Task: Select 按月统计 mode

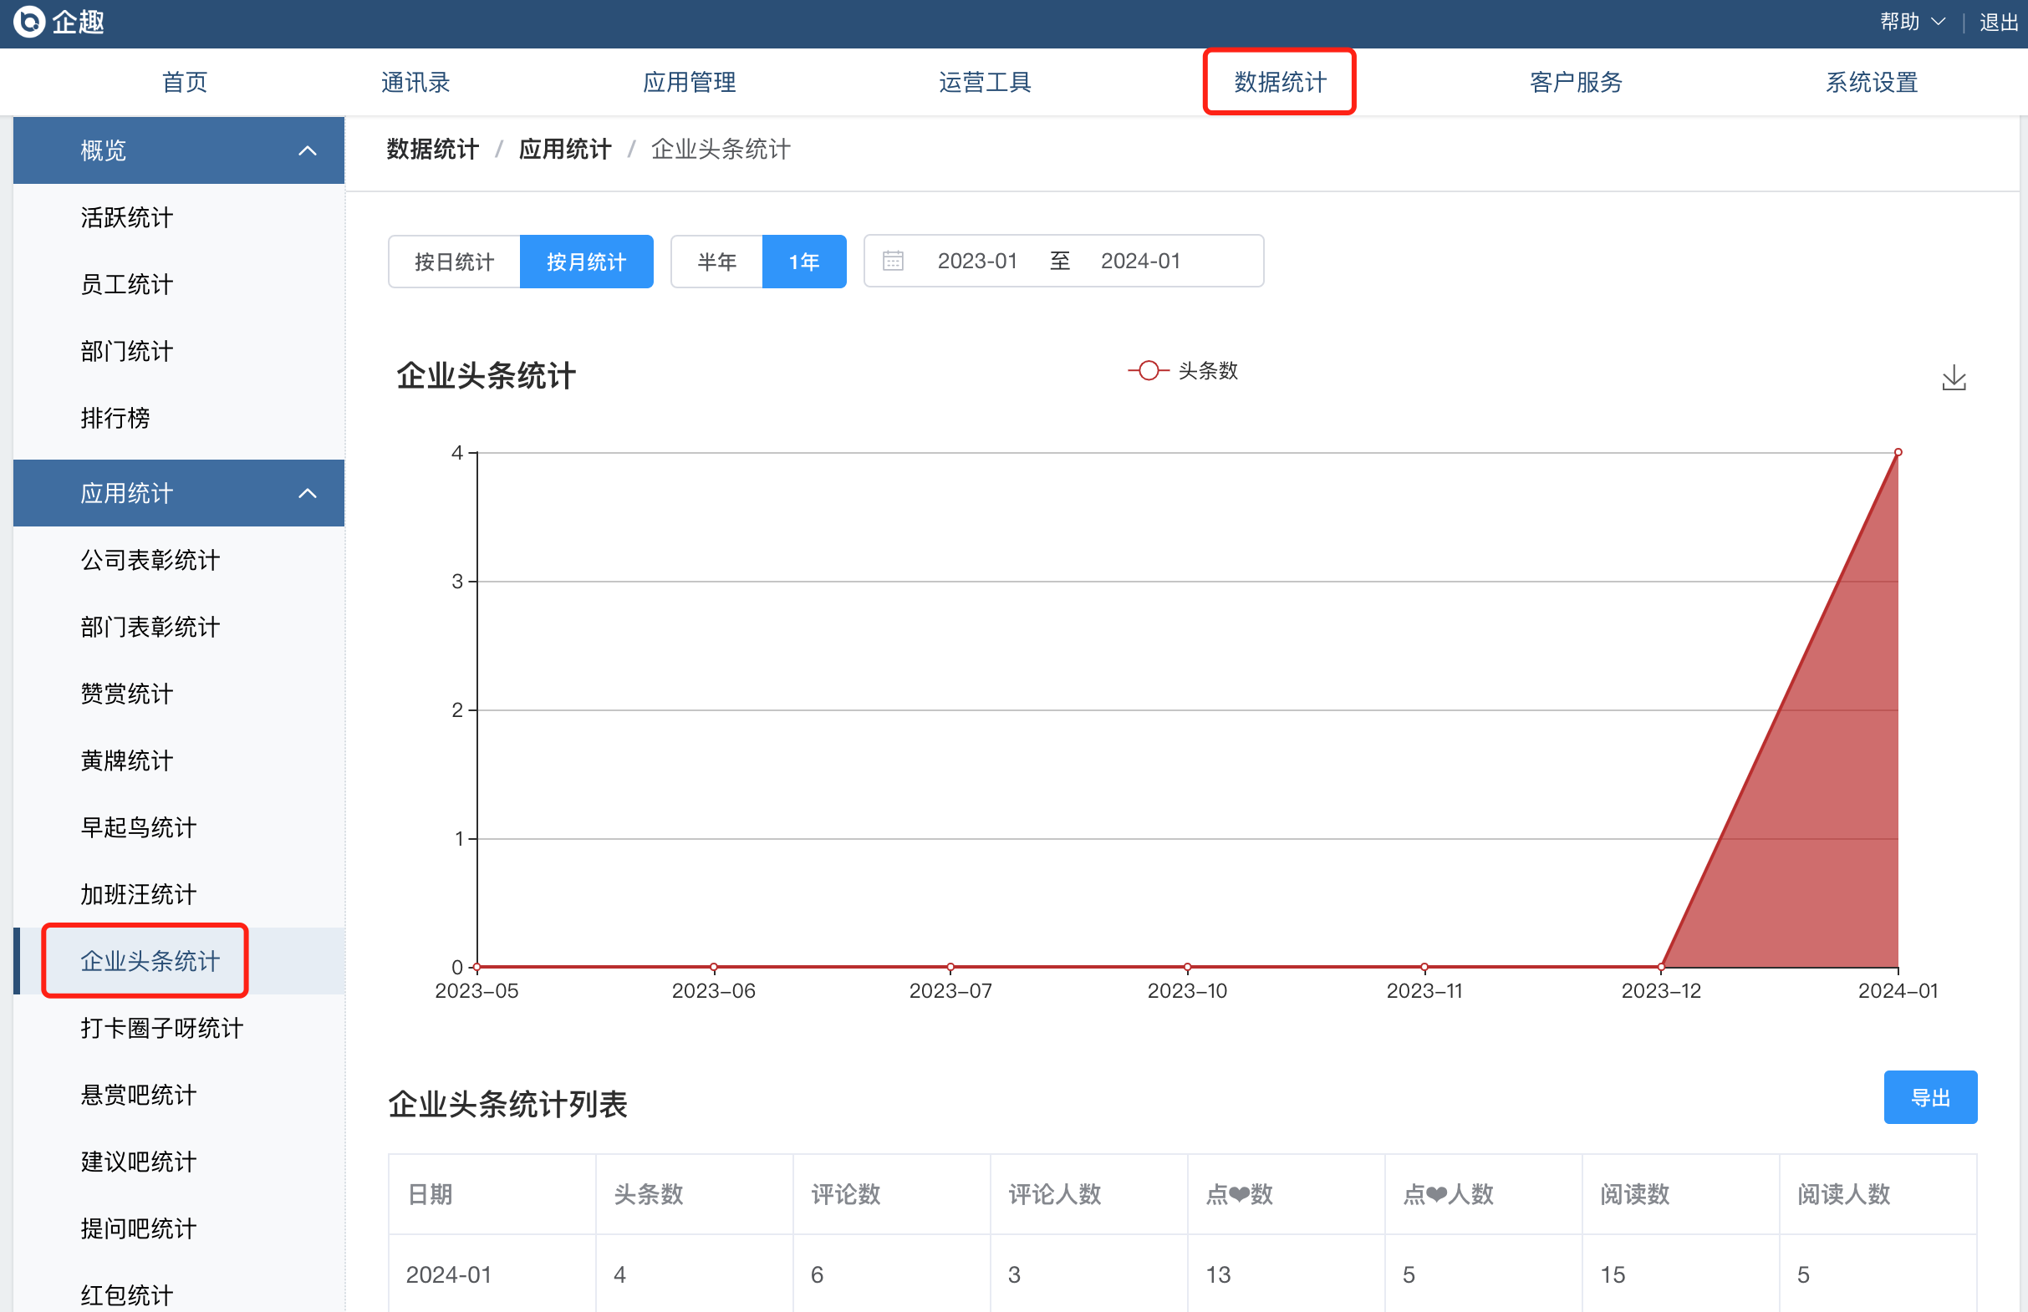Action: (x=586, y=262)
